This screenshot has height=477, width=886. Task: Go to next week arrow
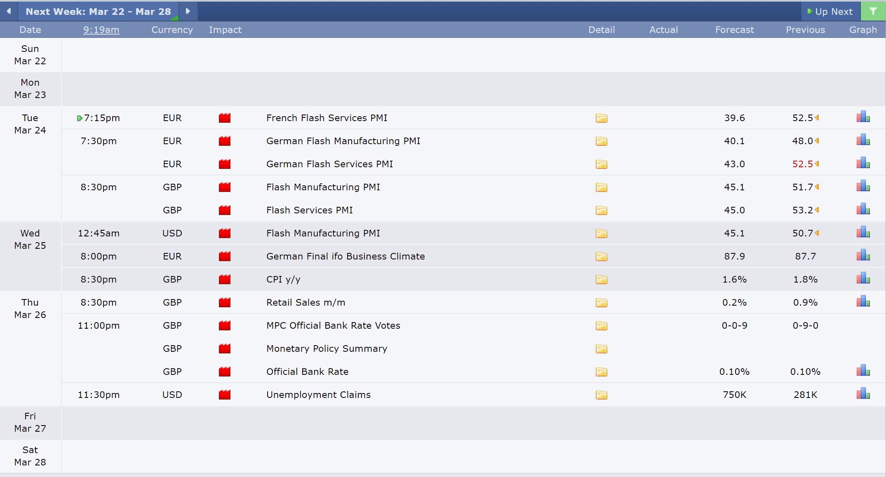point(188,11)
